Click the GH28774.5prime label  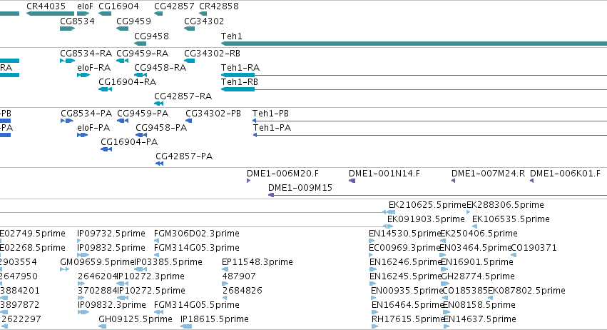[x=478, y=276]
